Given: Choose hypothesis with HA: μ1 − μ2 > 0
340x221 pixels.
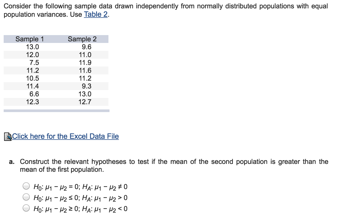Looking at the screenshot, I should [26, 198].
